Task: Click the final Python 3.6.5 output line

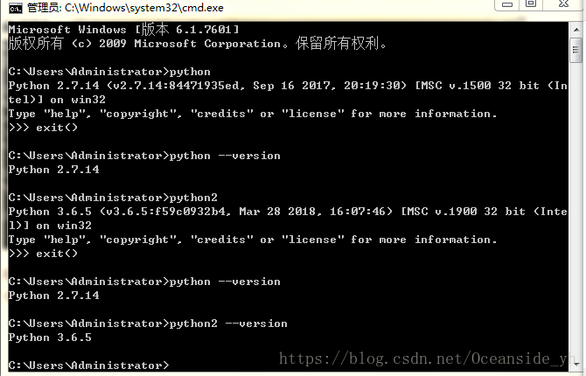Action: coord(50,338)
